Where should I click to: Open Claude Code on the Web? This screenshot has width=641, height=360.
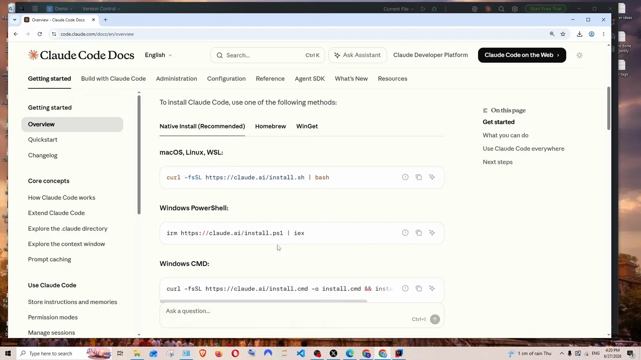pyautogui.click(x=522, y=55)
